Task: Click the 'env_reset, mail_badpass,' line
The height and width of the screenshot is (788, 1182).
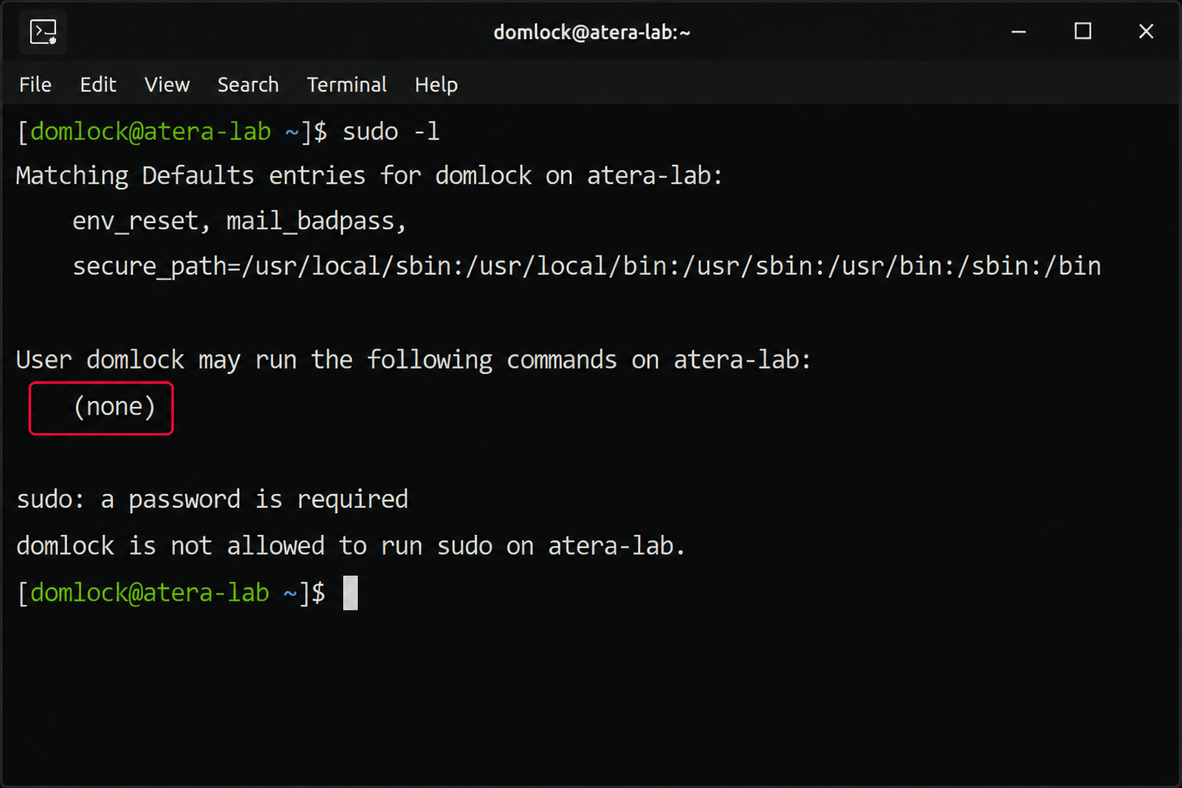Action: (x=239, y=222)
